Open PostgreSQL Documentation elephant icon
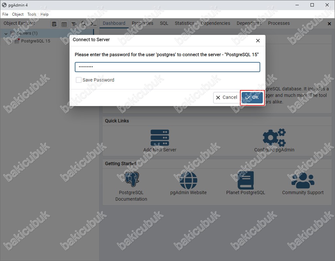The width and height of the screenshot is (335, 261). click(x=131, y=179)
